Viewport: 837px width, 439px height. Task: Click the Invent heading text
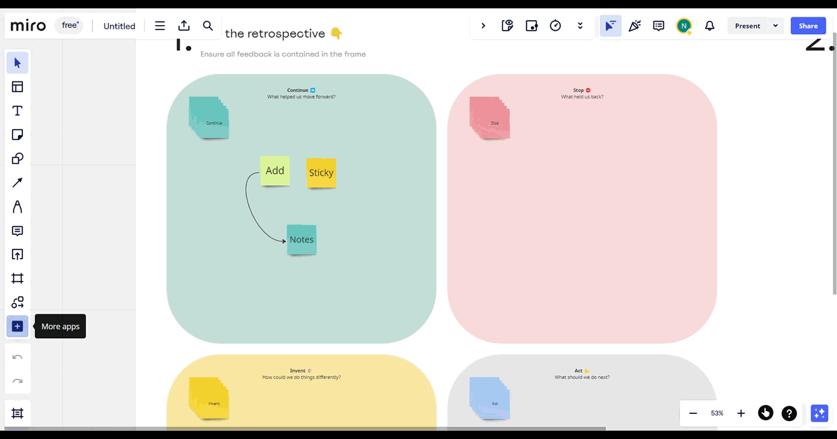(301, 371)
